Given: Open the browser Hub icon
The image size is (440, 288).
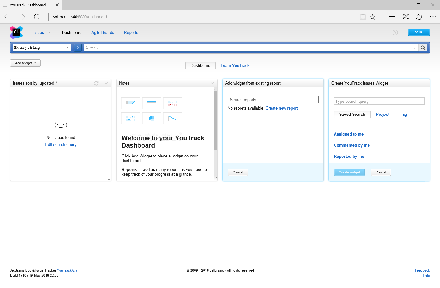Looking at the screenshot, I should [x=392, y=17].
